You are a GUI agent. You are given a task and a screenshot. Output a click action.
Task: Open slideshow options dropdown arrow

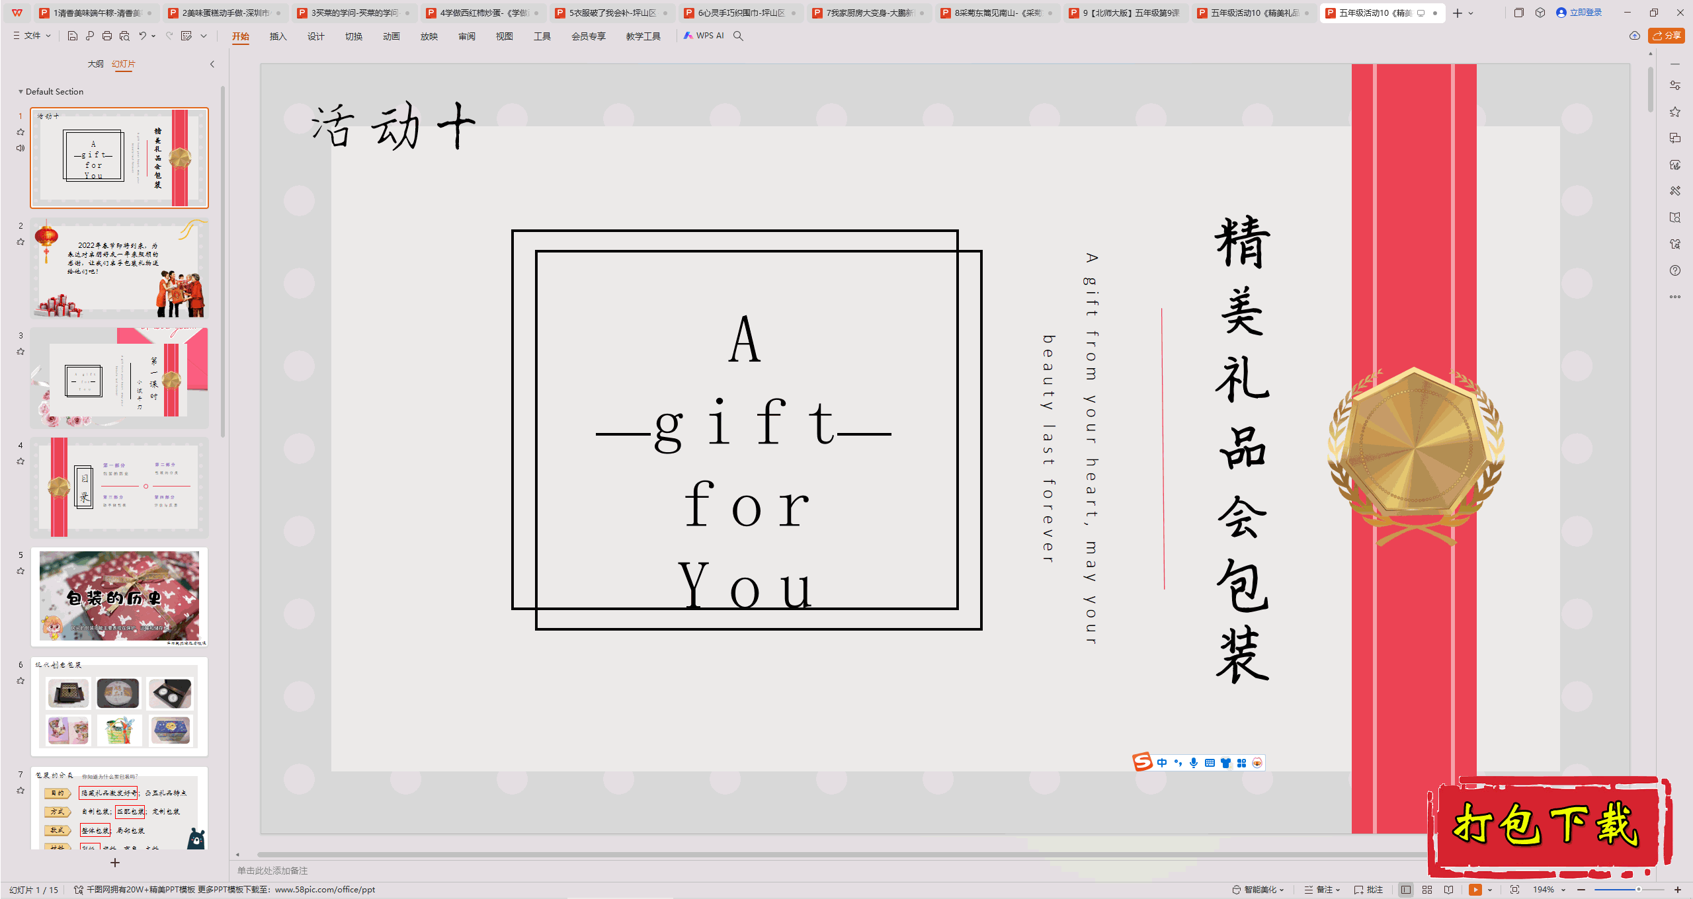click(x=1490, y=890)
